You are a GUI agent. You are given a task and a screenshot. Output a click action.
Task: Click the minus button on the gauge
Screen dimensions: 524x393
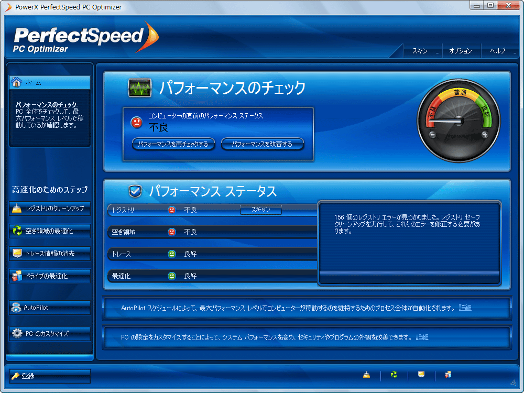point(432,135)
